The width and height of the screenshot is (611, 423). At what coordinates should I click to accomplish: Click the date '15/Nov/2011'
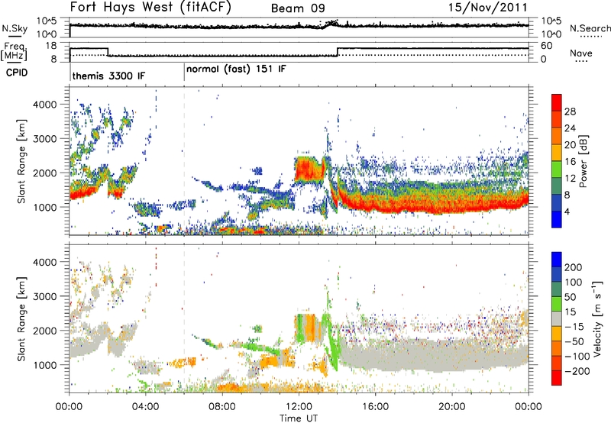(x=487, y=7)
